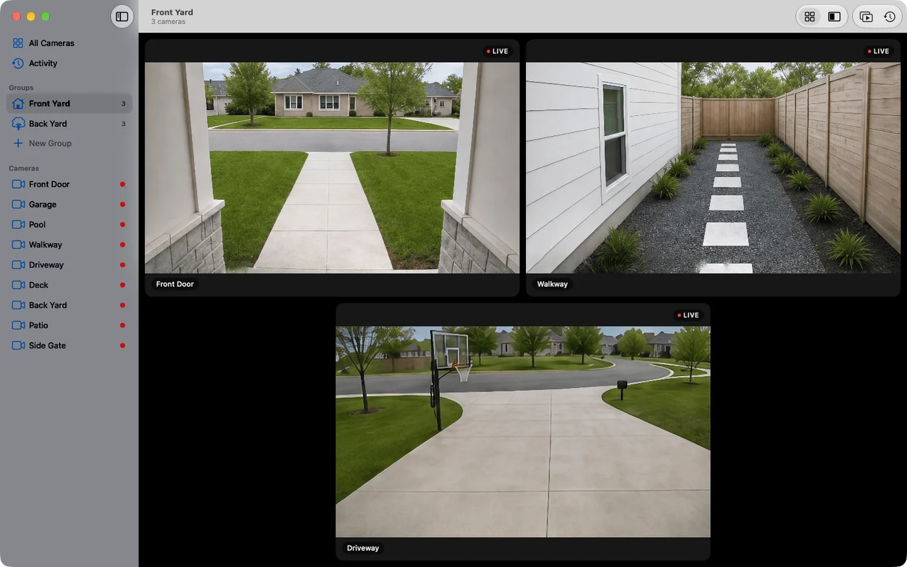The width and height of the screenshot is (907, 567).
Task: Click the camera icon beside Deck
Action: point(18,284)
